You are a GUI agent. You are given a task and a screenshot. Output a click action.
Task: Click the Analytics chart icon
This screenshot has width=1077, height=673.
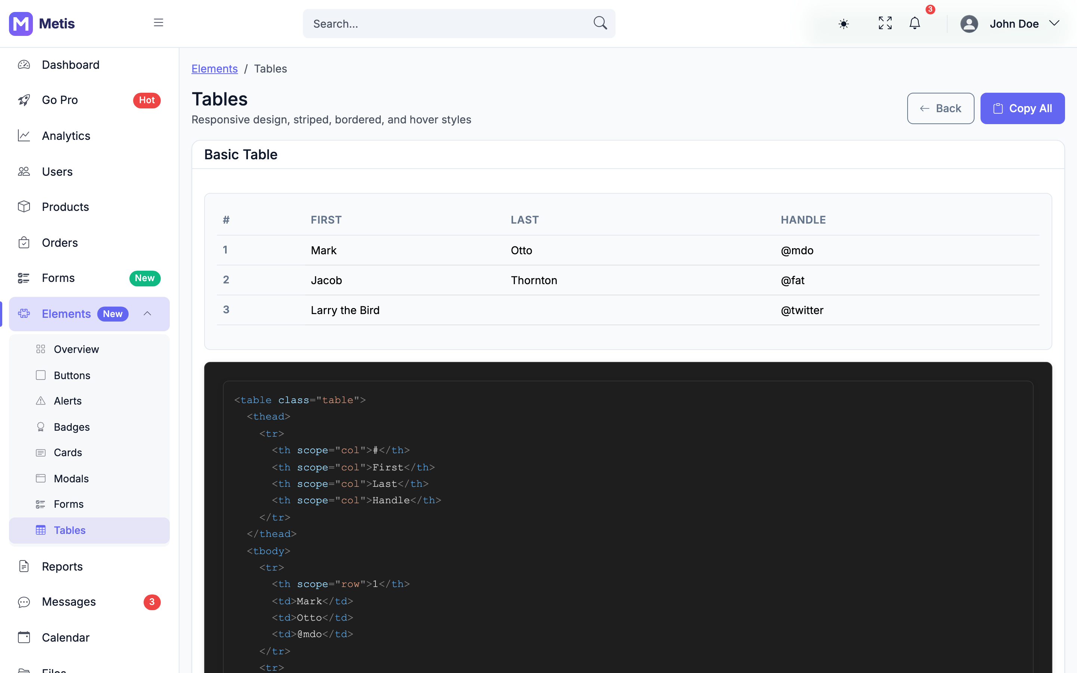[24, 136]
